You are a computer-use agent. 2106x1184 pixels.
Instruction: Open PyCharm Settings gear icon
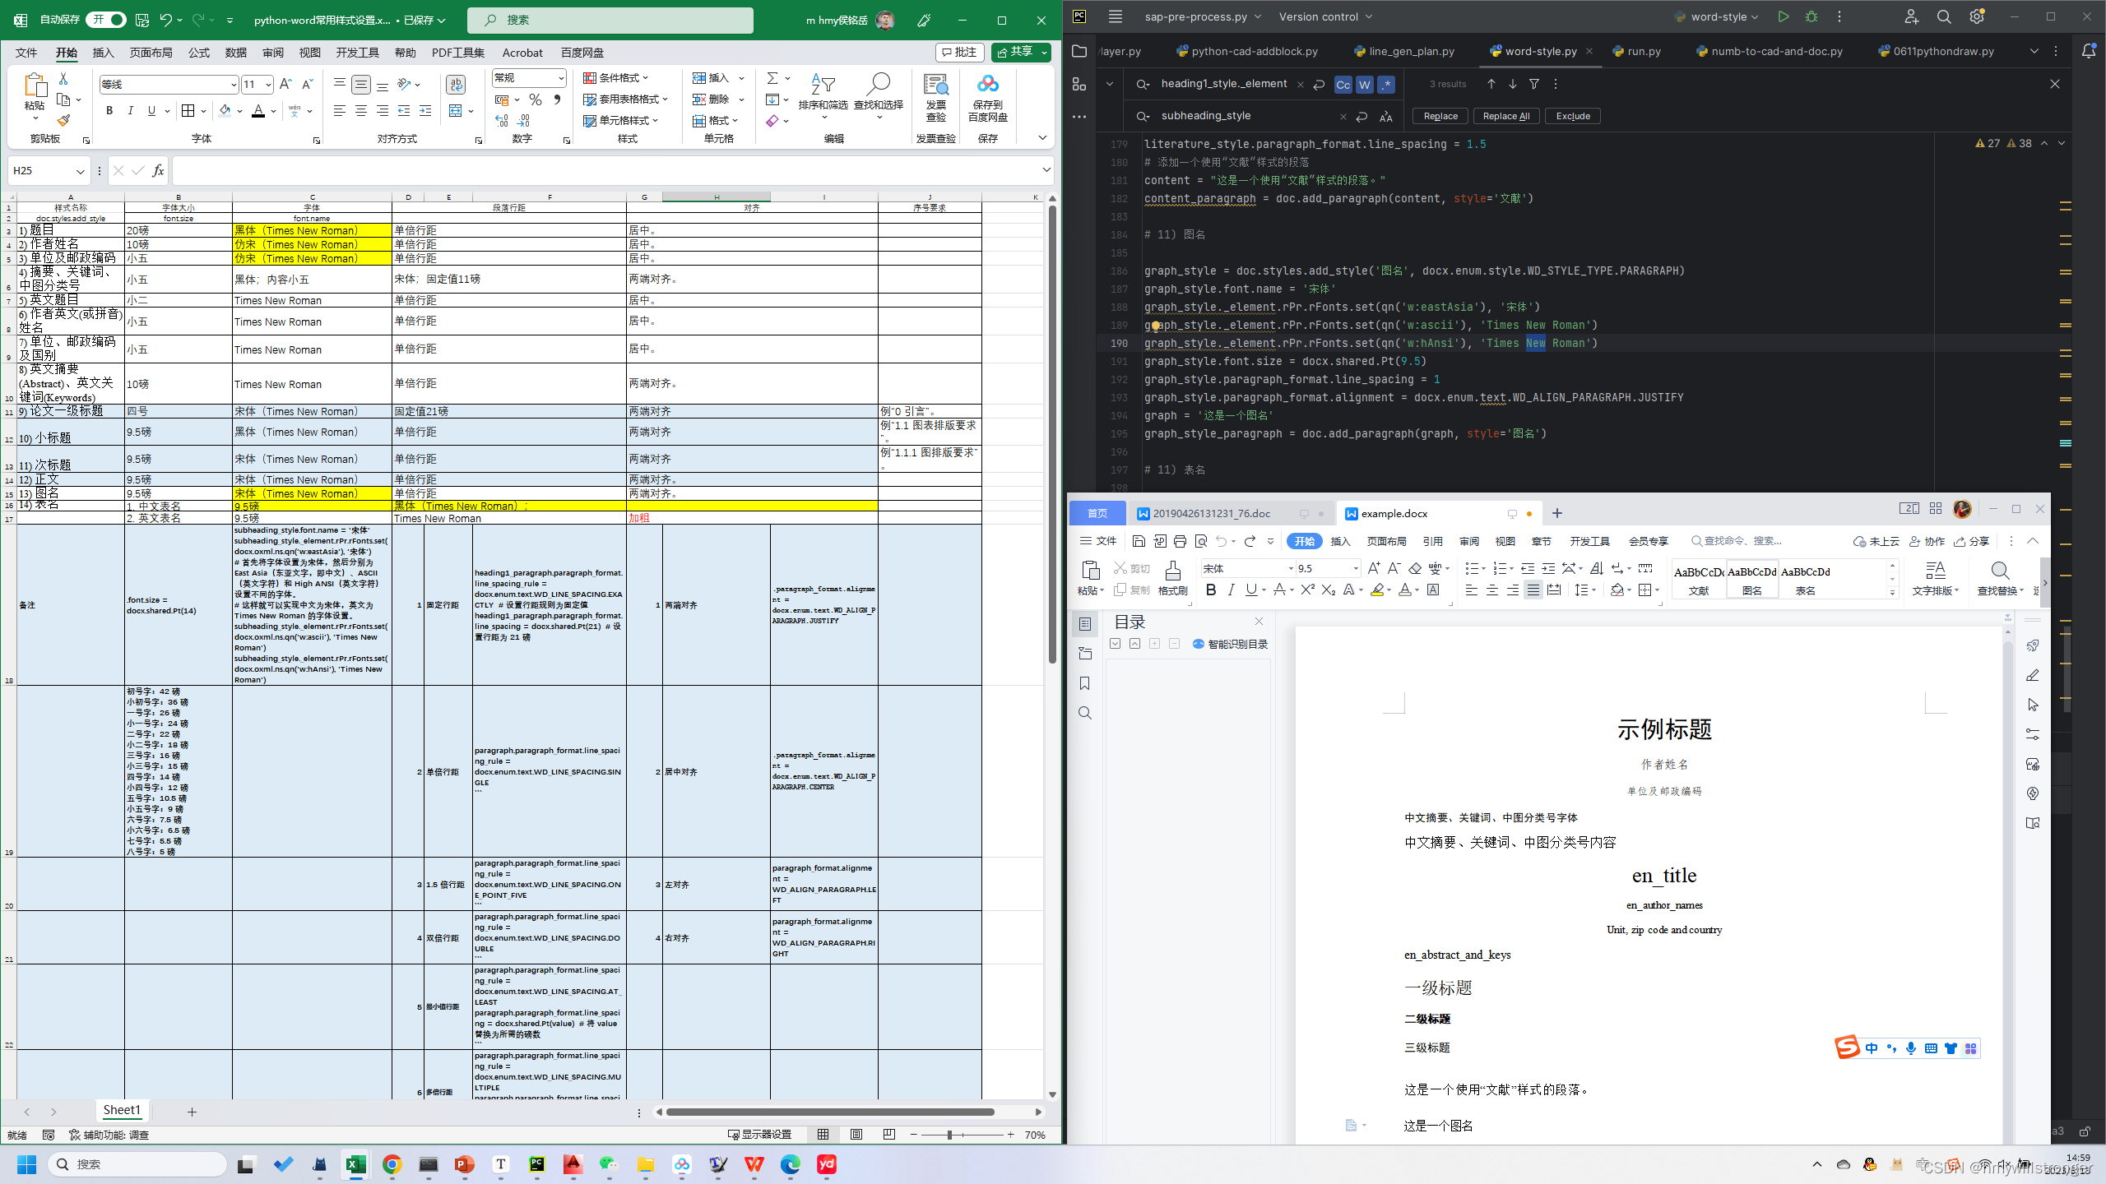pos(1977,16)
